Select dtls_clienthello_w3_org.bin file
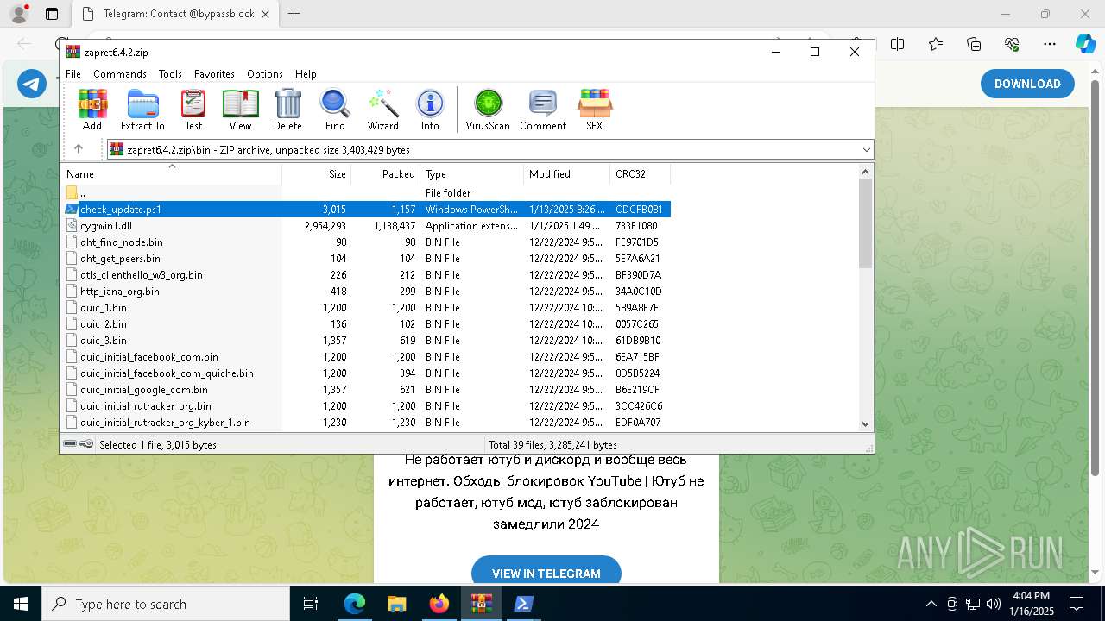1105x621 pixels. [366, 275]
